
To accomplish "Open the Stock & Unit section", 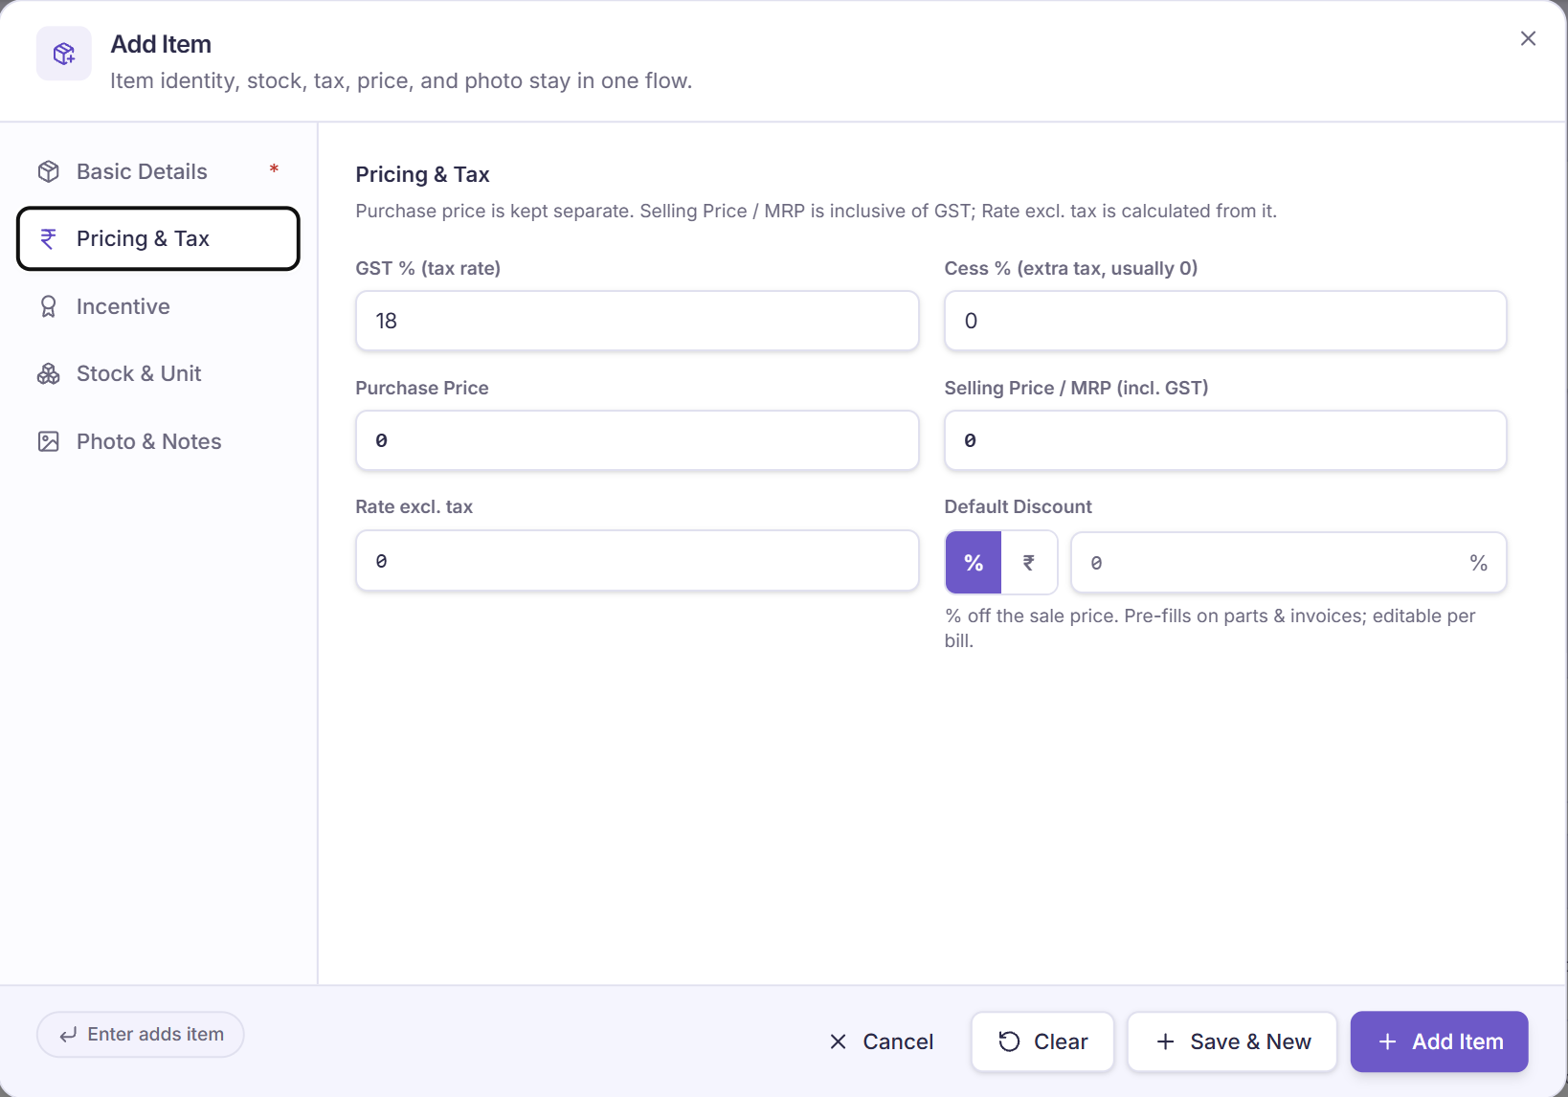I will click(x=158, y=373).
